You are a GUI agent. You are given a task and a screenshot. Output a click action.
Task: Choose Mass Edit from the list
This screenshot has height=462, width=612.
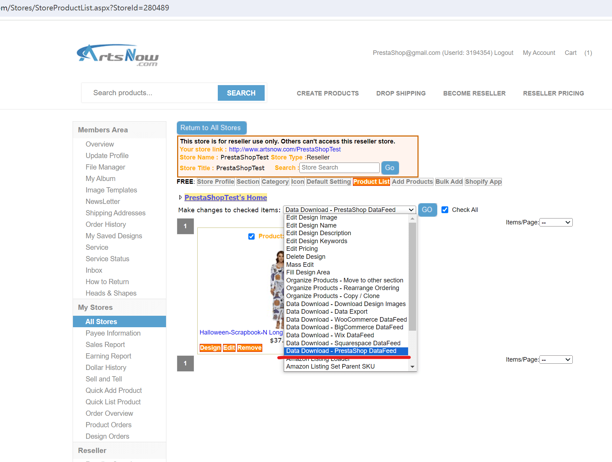point(346,265)
